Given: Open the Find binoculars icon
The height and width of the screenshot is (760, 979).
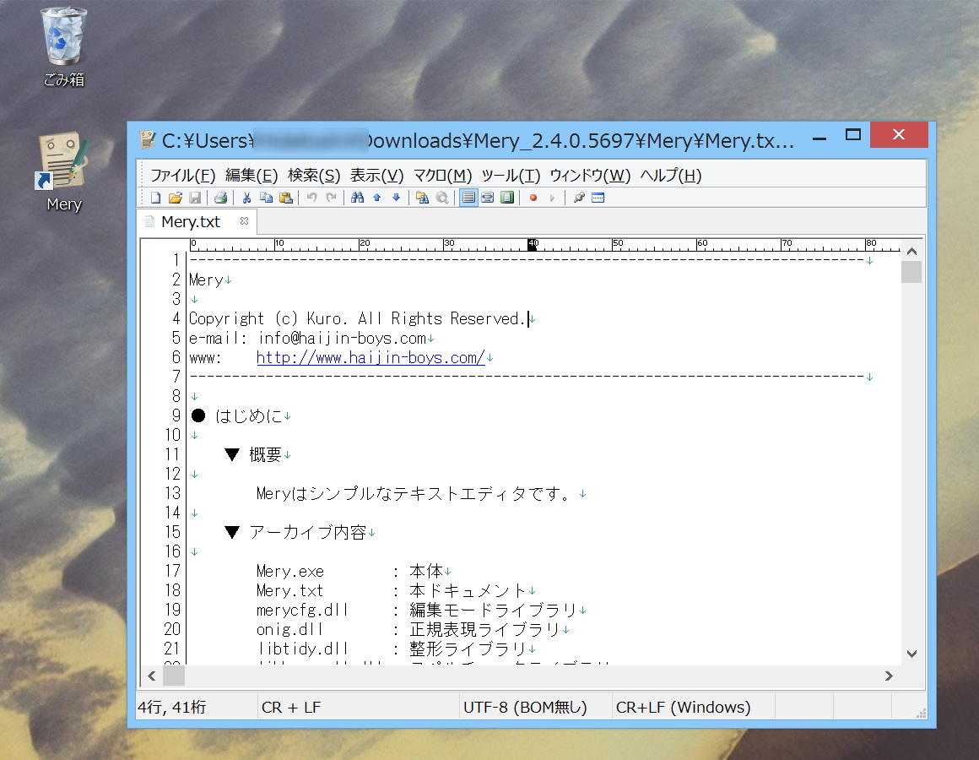Looking at the screenshot, I should tap(356, 197).
